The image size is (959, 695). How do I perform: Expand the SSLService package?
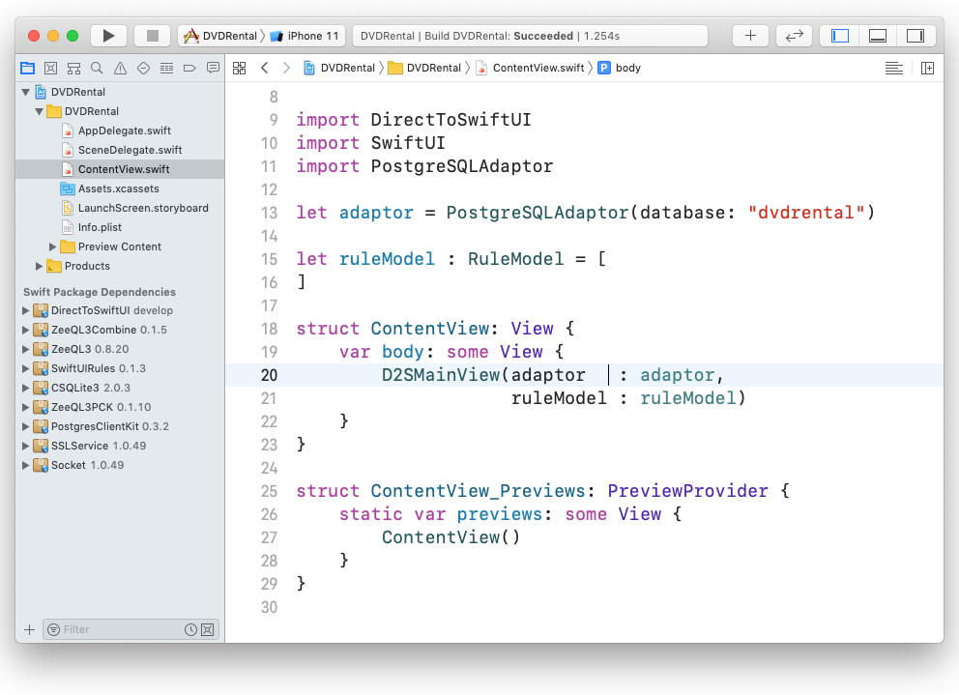pos(26,446)
